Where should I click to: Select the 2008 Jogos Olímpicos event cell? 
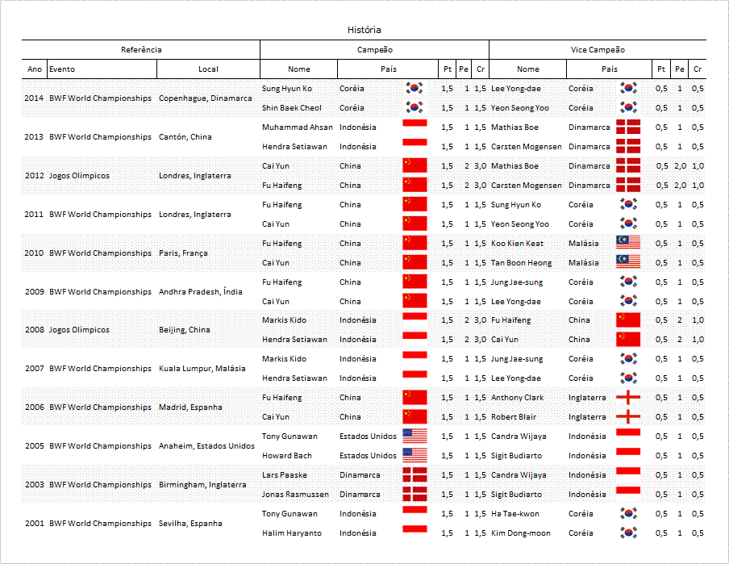point(79,329)
